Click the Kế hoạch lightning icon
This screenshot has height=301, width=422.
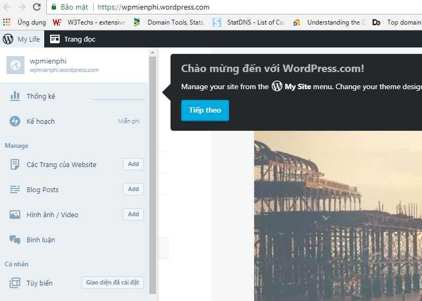[15, 121]
